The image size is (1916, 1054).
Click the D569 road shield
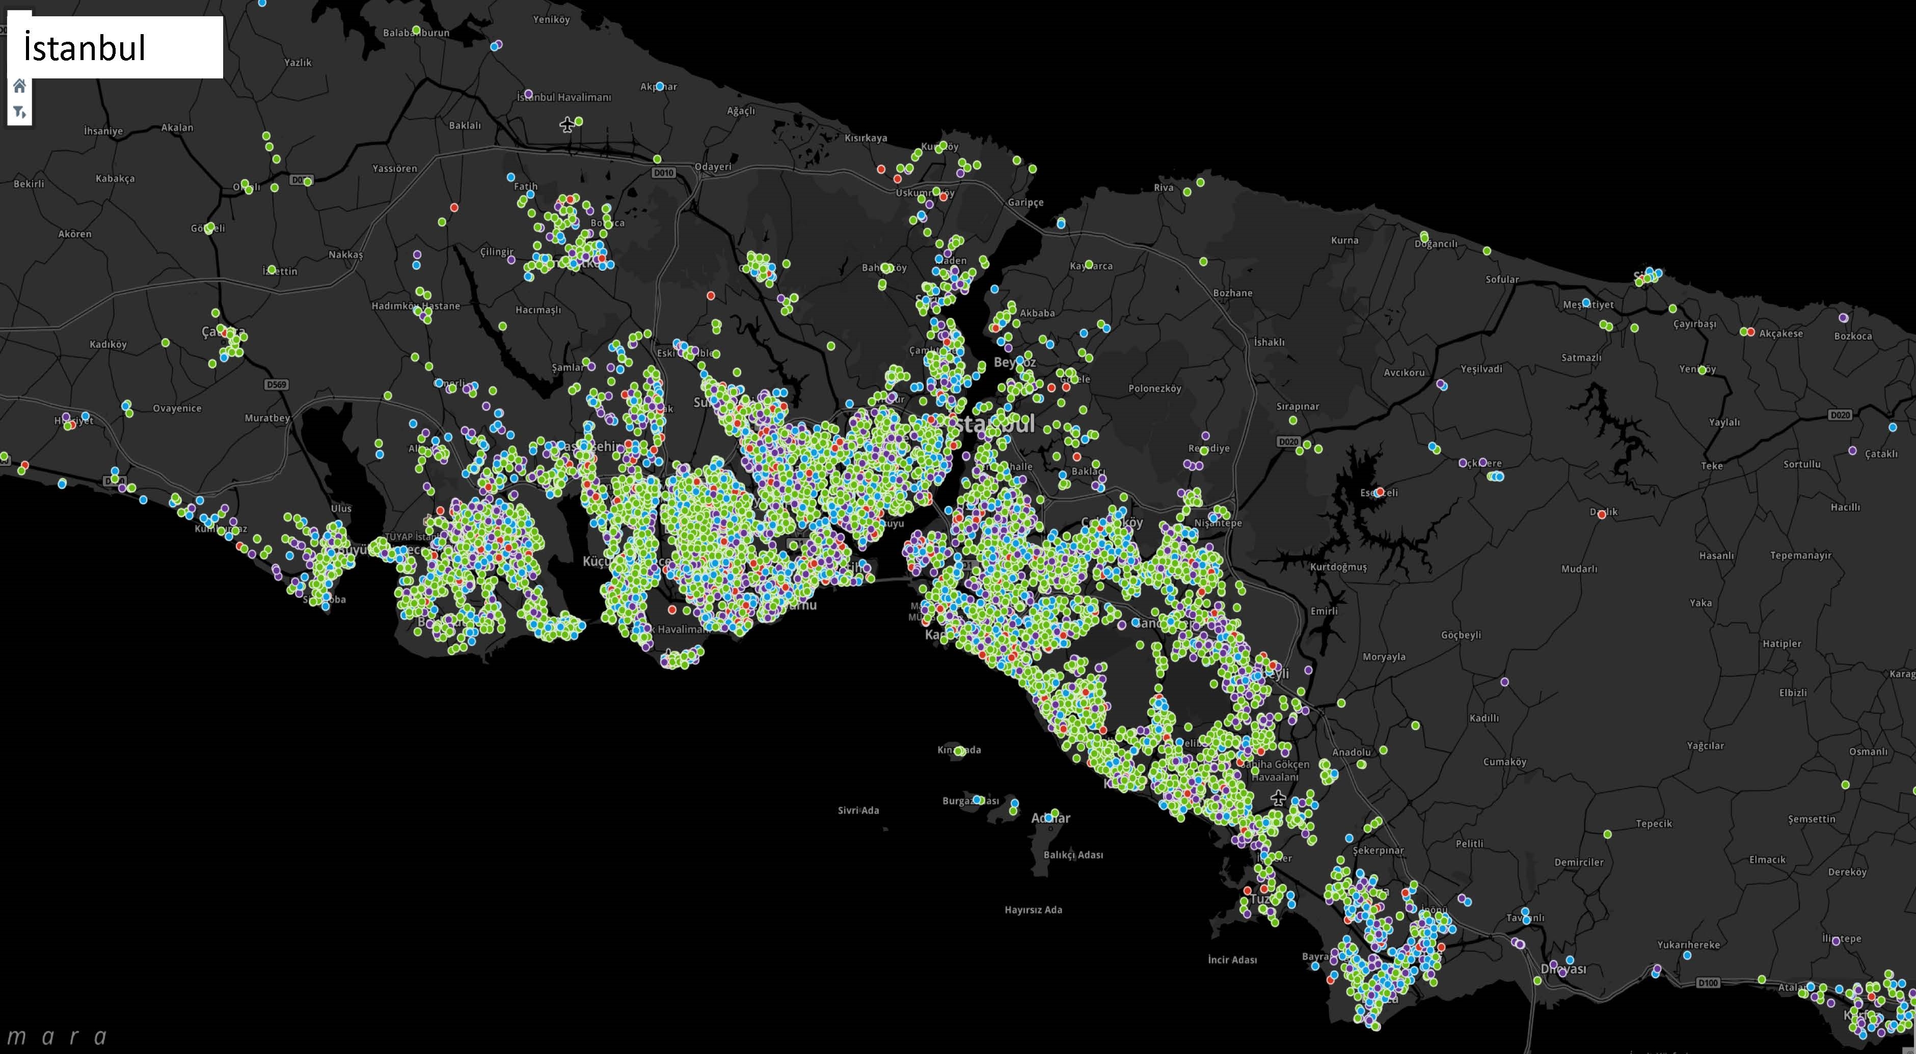tap(276, 384)
